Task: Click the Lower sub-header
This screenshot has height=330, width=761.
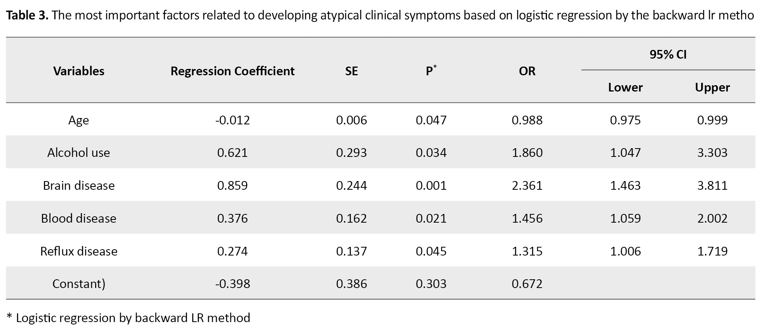Action: tap(625, 87)
